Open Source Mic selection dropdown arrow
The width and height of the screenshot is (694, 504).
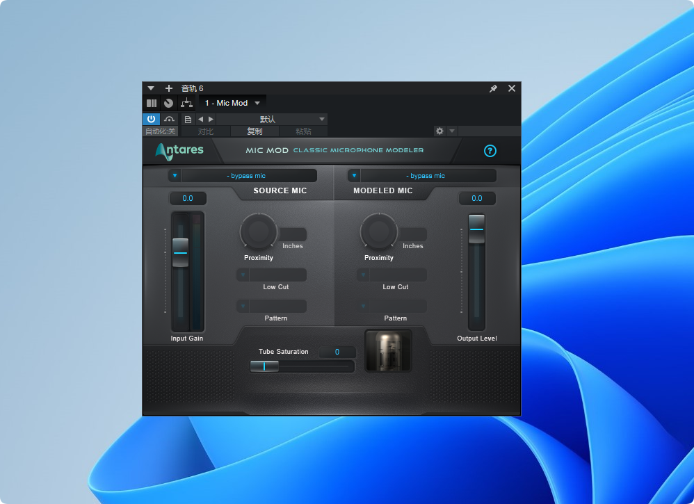click(175, 176)
